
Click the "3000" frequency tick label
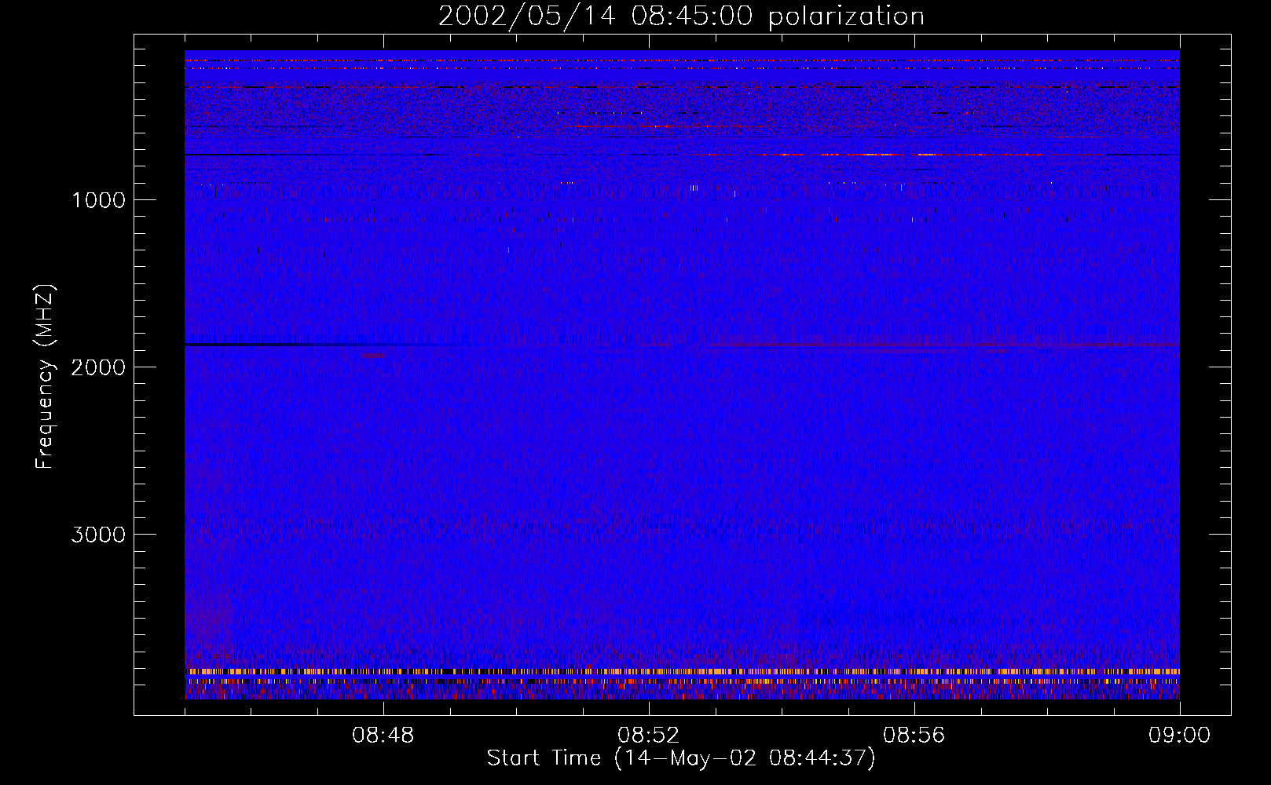(x=98, y=535)
